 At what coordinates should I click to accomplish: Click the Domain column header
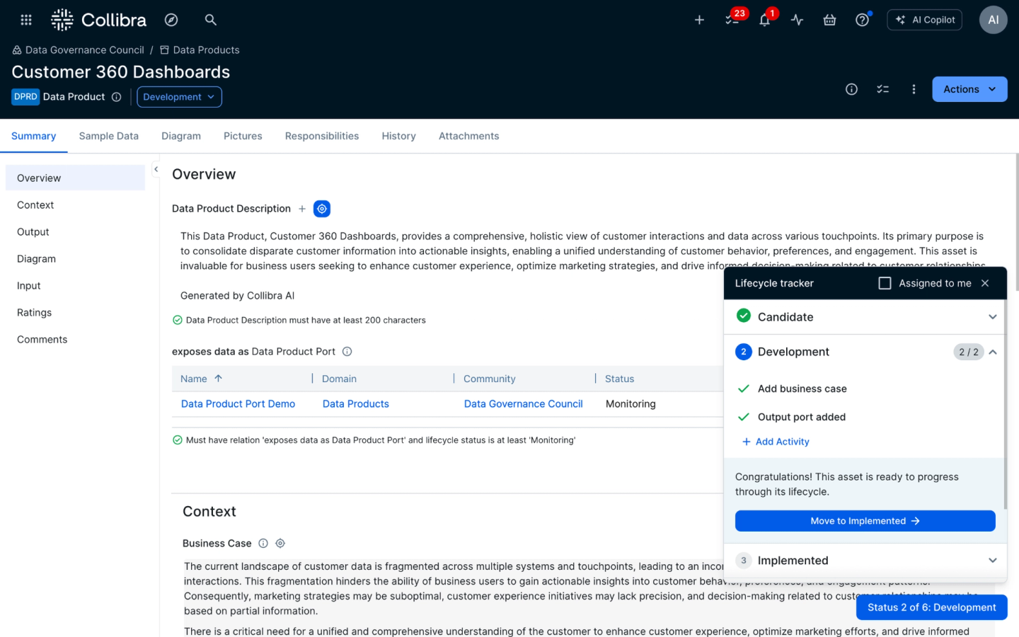coord(339,379)
